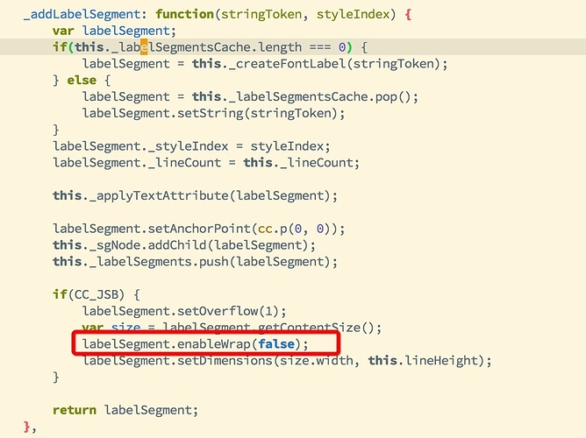The image size is (586, 438).
Task: Click the setDimensions call line
Action: coord(287,360)
